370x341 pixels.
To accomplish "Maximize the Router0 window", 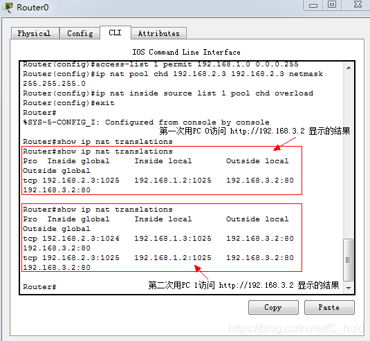I will pyautogui.click(x=332, y=5).
